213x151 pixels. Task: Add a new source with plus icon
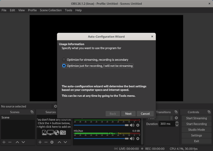(40, 142)
